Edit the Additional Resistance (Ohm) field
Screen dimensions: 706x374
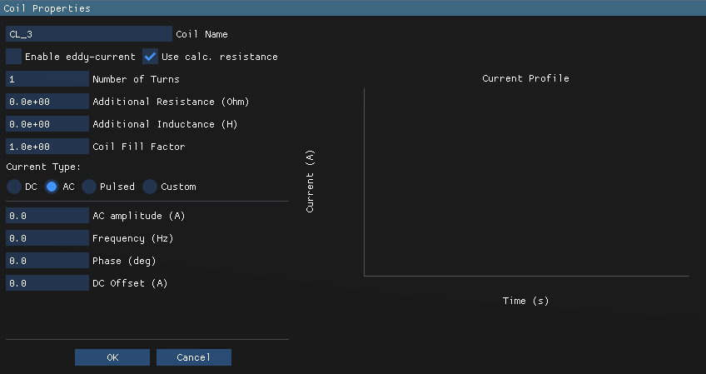point(47,102)
